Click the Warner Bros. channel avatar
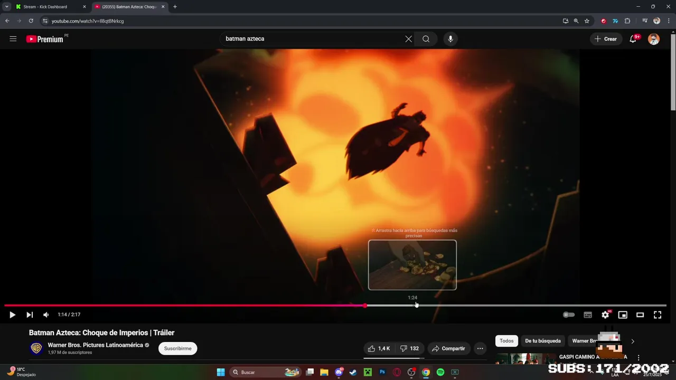Image resolution: width=676 pixels, height=380 pixels. 36,348
